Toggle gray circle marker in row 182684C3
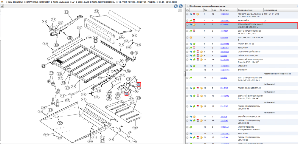Viewport: 298px width, 144px height. [x=187, y=48]
